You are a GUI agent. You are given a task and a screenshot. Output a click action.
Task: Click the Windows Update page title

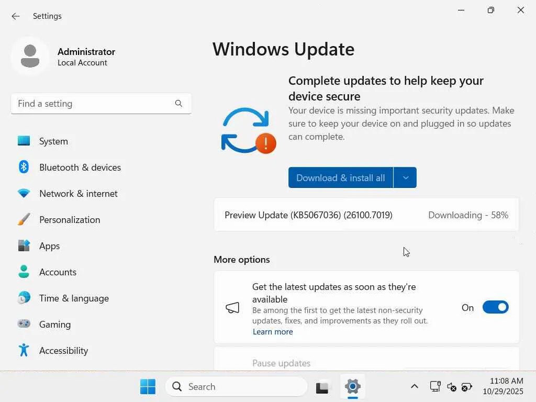click(283, 49)
